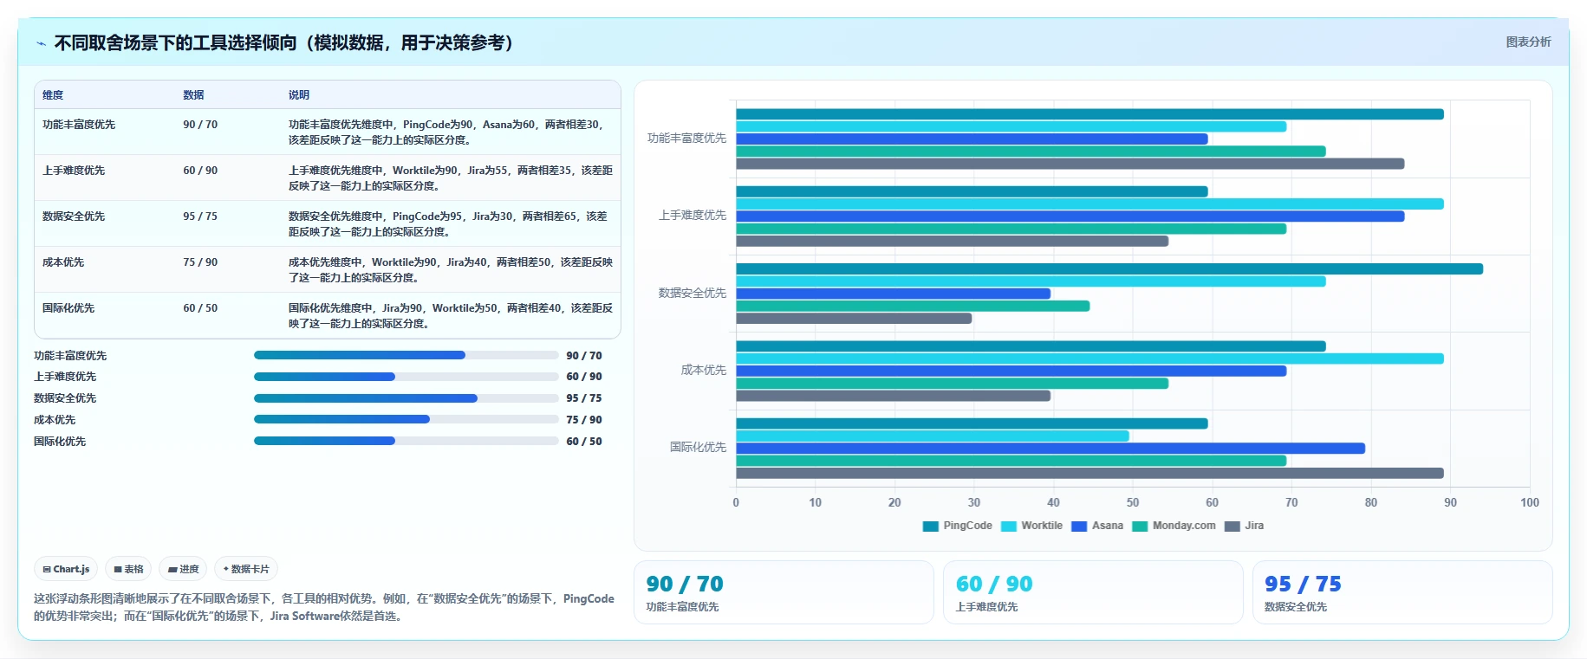Click the Chart.js tag chip
This screenshot has width=1587, height=659.
66,569
